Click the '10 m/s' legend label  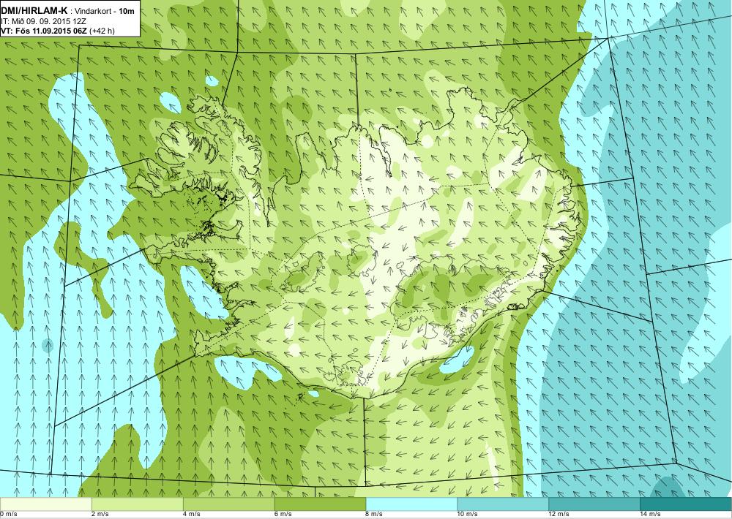pos(467,515)
